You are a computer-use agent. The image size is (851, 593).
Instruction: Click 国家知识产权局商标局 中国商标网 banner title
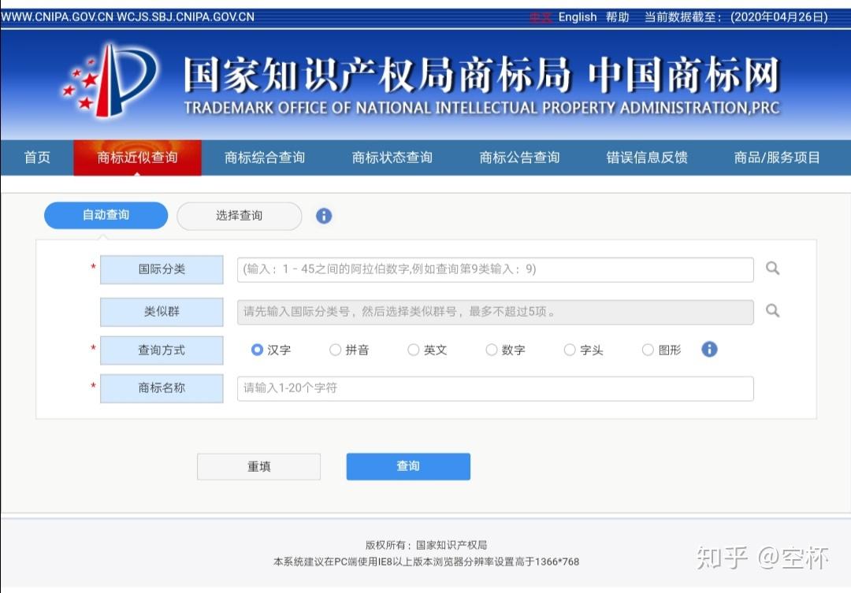pos(481,75)
